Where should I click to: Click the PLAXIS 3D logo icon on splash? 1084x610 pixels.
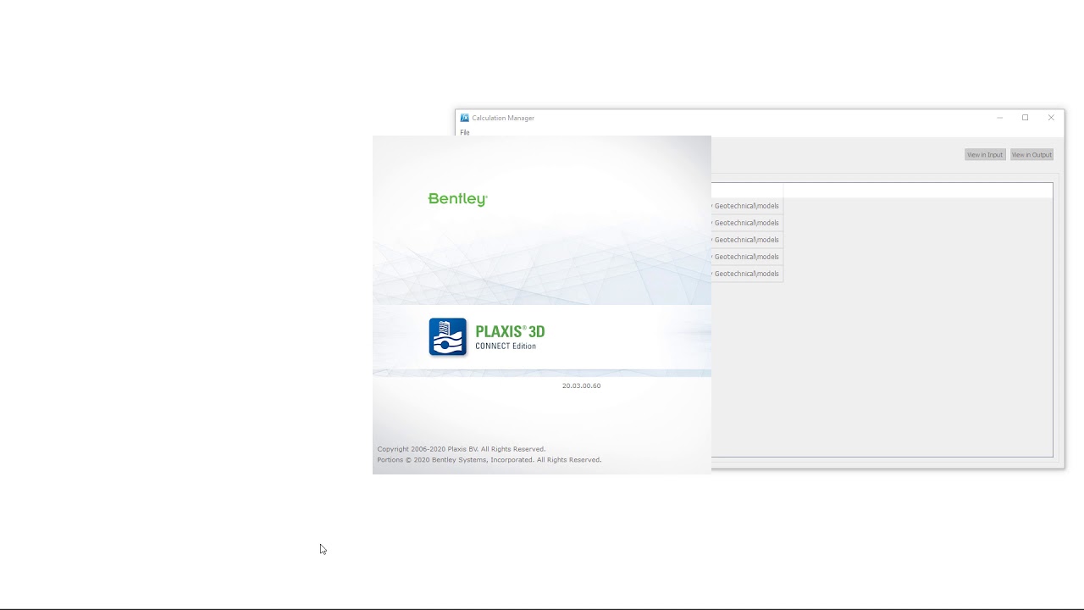click(447, 337)
